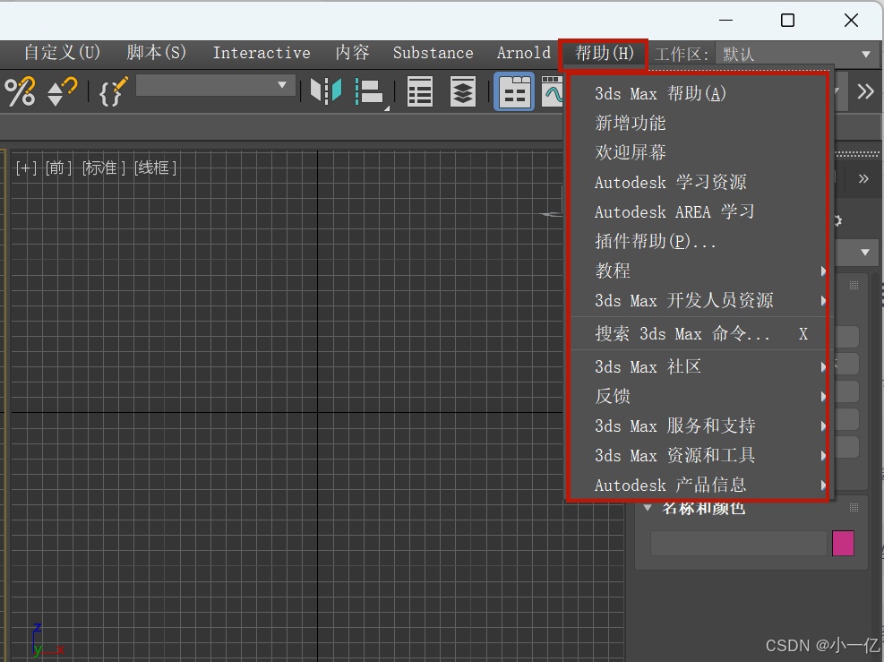Expand 3ds Max 资源和工具 submenu

(x=698, y=455)
